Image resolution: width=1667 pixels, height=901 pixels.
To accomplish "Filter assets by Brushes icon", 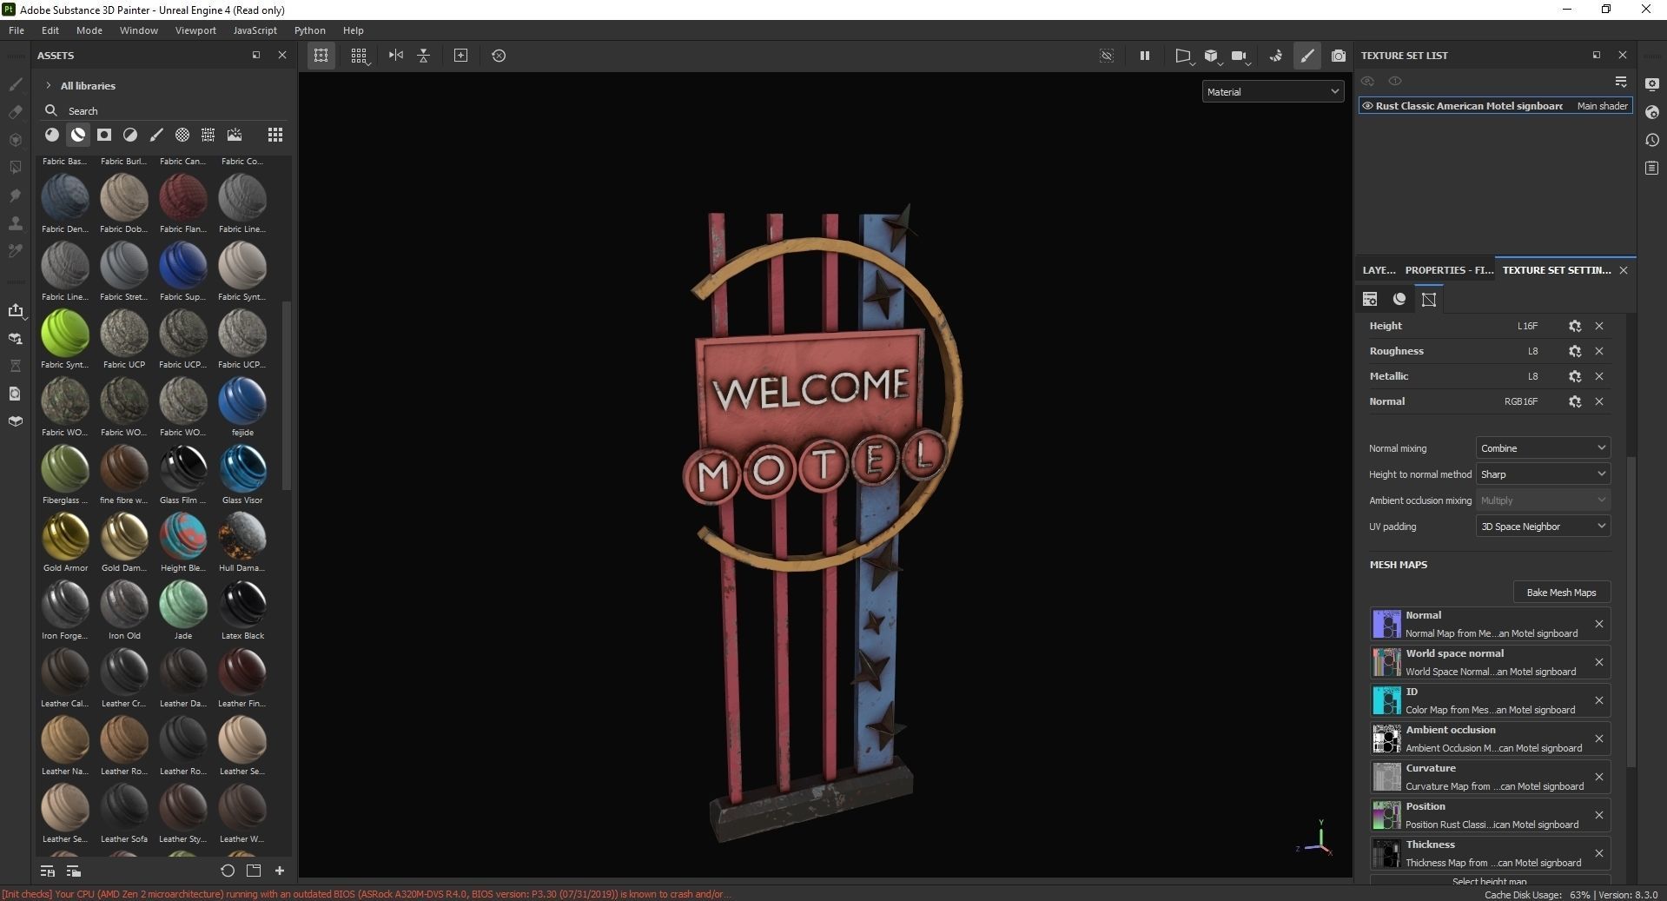I will [x=156, y=135].
